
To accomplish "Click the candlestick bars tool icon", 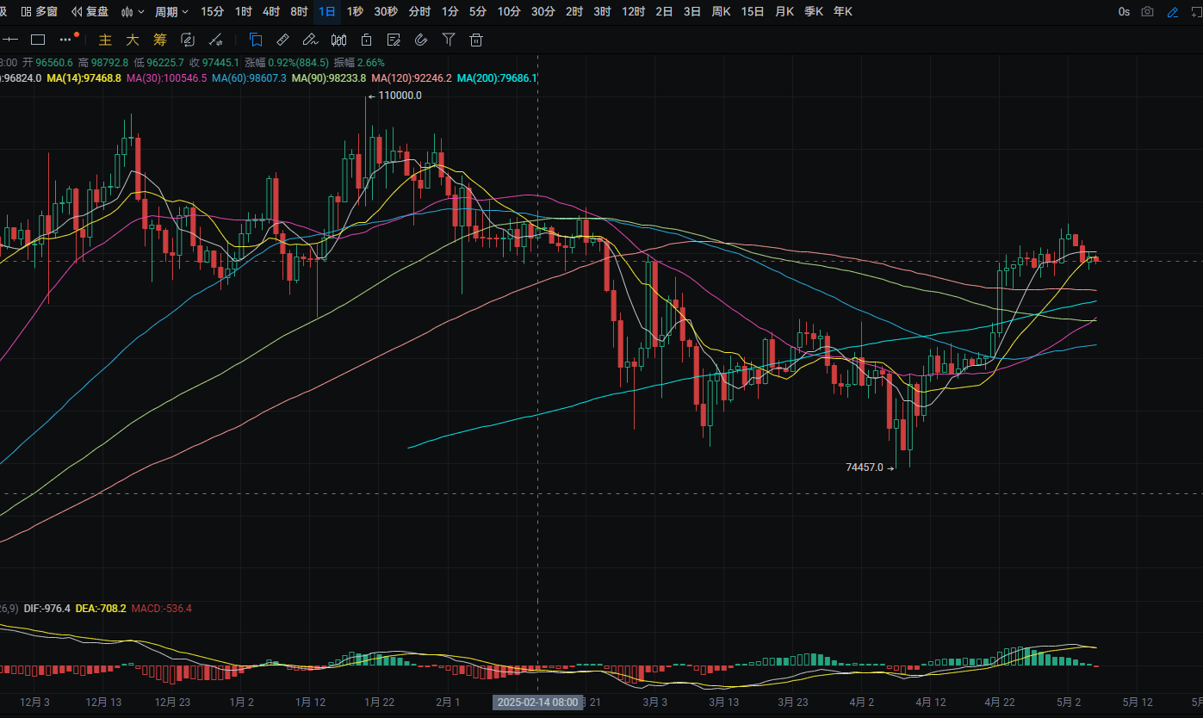I will point(338,40).
